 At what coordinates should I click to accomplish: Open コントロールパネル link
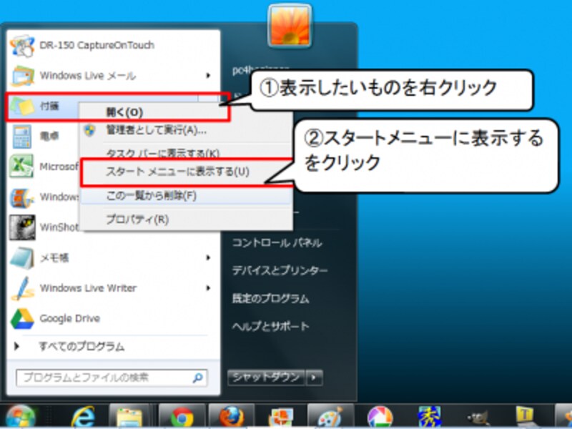tap(277, 243)
